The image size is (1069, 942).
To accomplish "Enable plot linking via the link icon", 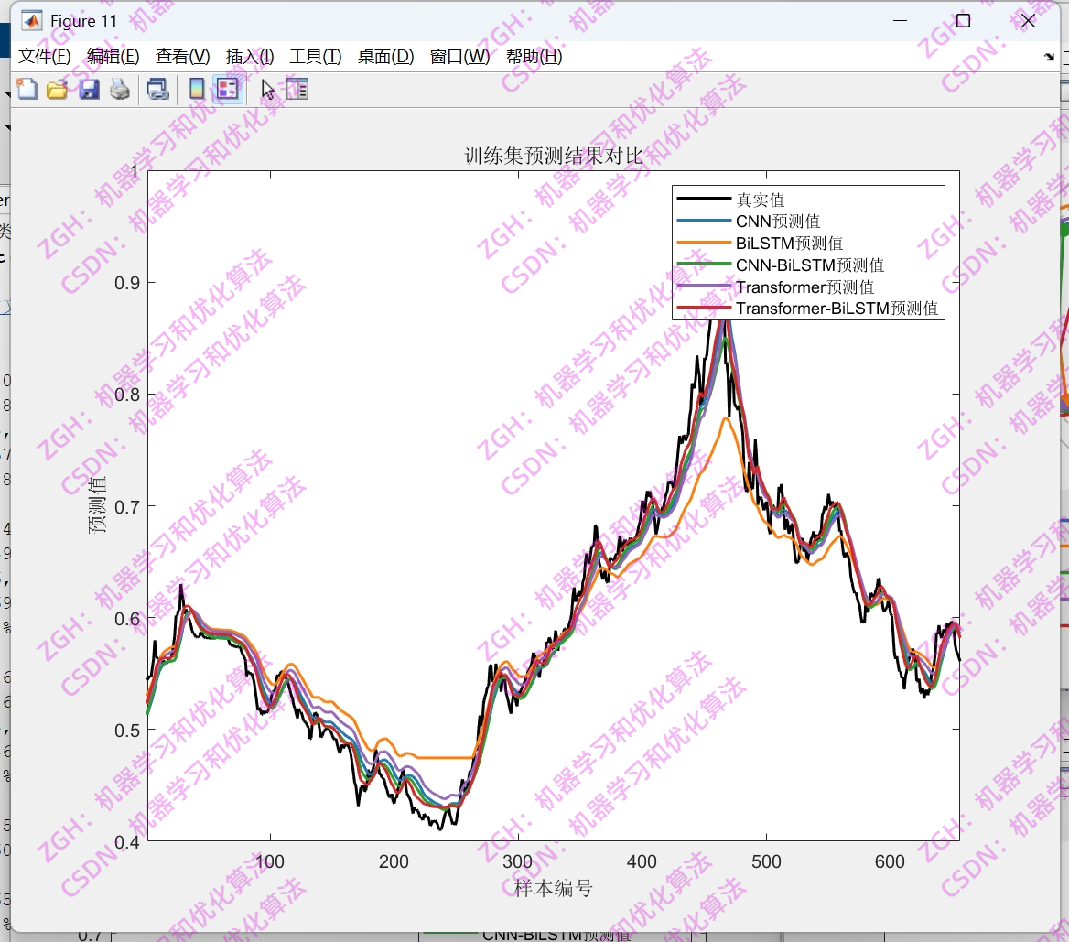I will pos(157,89).
